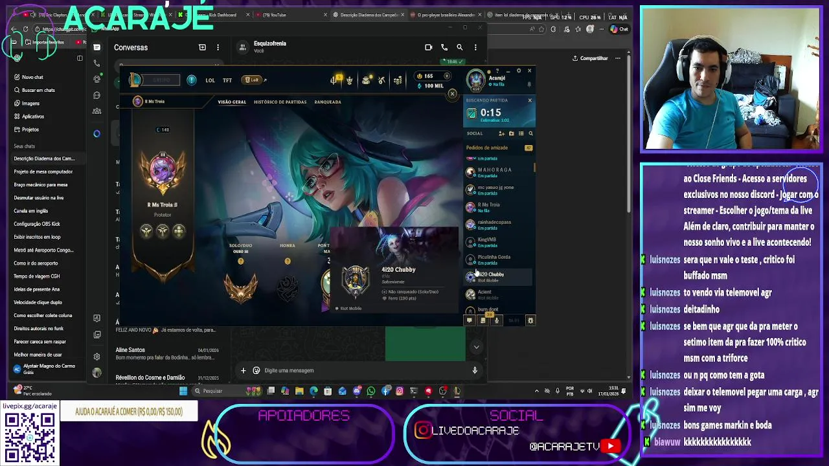Select friend KingVMB in the list
The height and width of the screenshot is (466, 829).
[x=499, y=242]
